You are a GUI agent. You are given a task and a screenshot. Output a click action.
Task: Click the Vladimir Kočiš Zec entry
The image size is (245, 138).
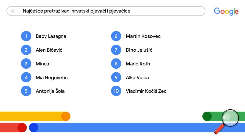click(x=146, y=91)
